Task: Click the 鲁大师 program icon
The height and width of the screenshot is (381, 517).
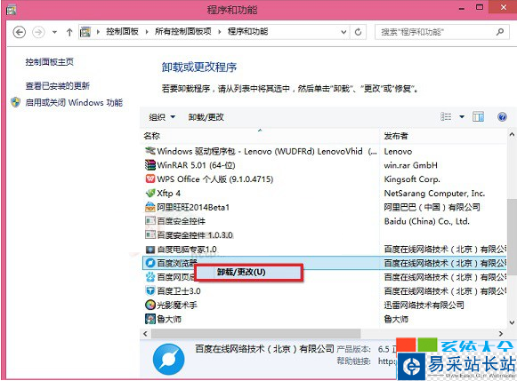Action: coord(150,319)
